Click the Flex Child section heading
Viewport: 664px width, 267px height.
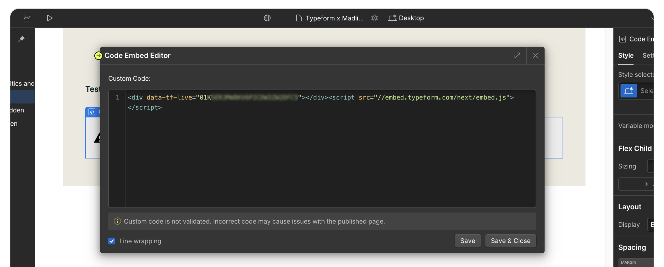635,148
